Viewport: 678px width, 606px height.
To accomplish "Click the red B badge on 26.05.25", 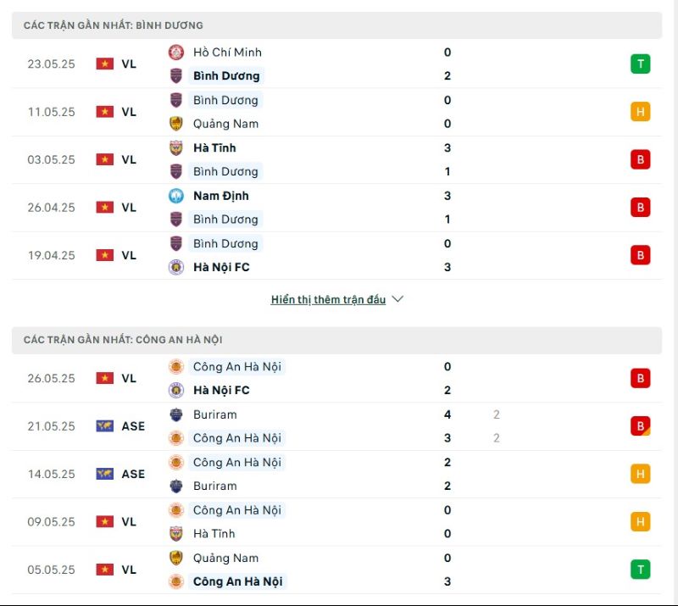I will [x=640, y=379].
